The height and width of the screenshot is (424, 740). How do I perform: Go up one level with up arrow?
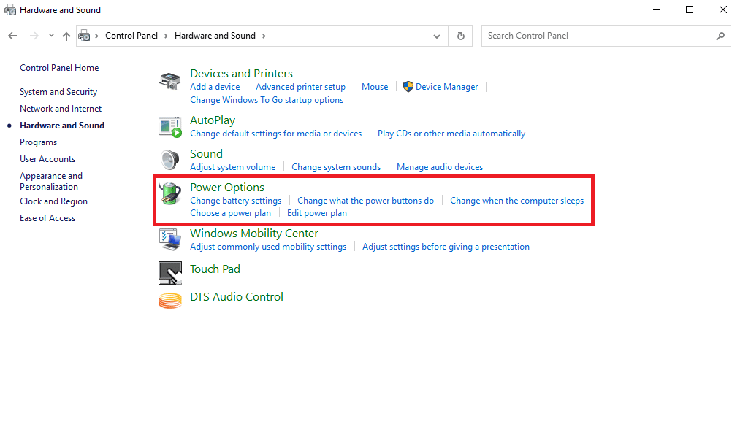[x=66, y=36]
